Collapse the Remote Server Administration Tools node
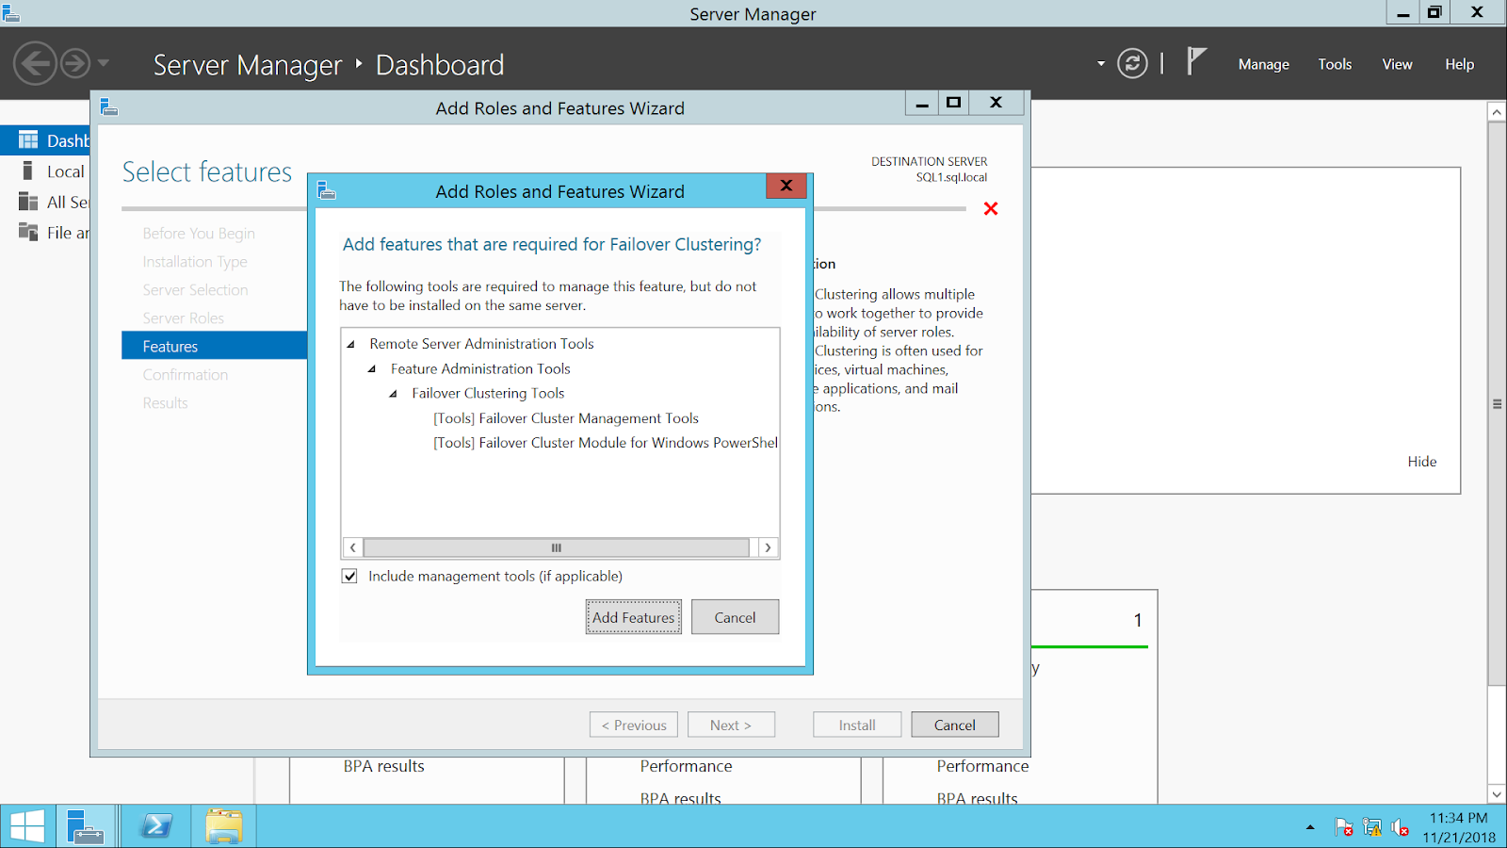Image resolution: width=1507 pixels, height=848 pixels. (351, 344)
